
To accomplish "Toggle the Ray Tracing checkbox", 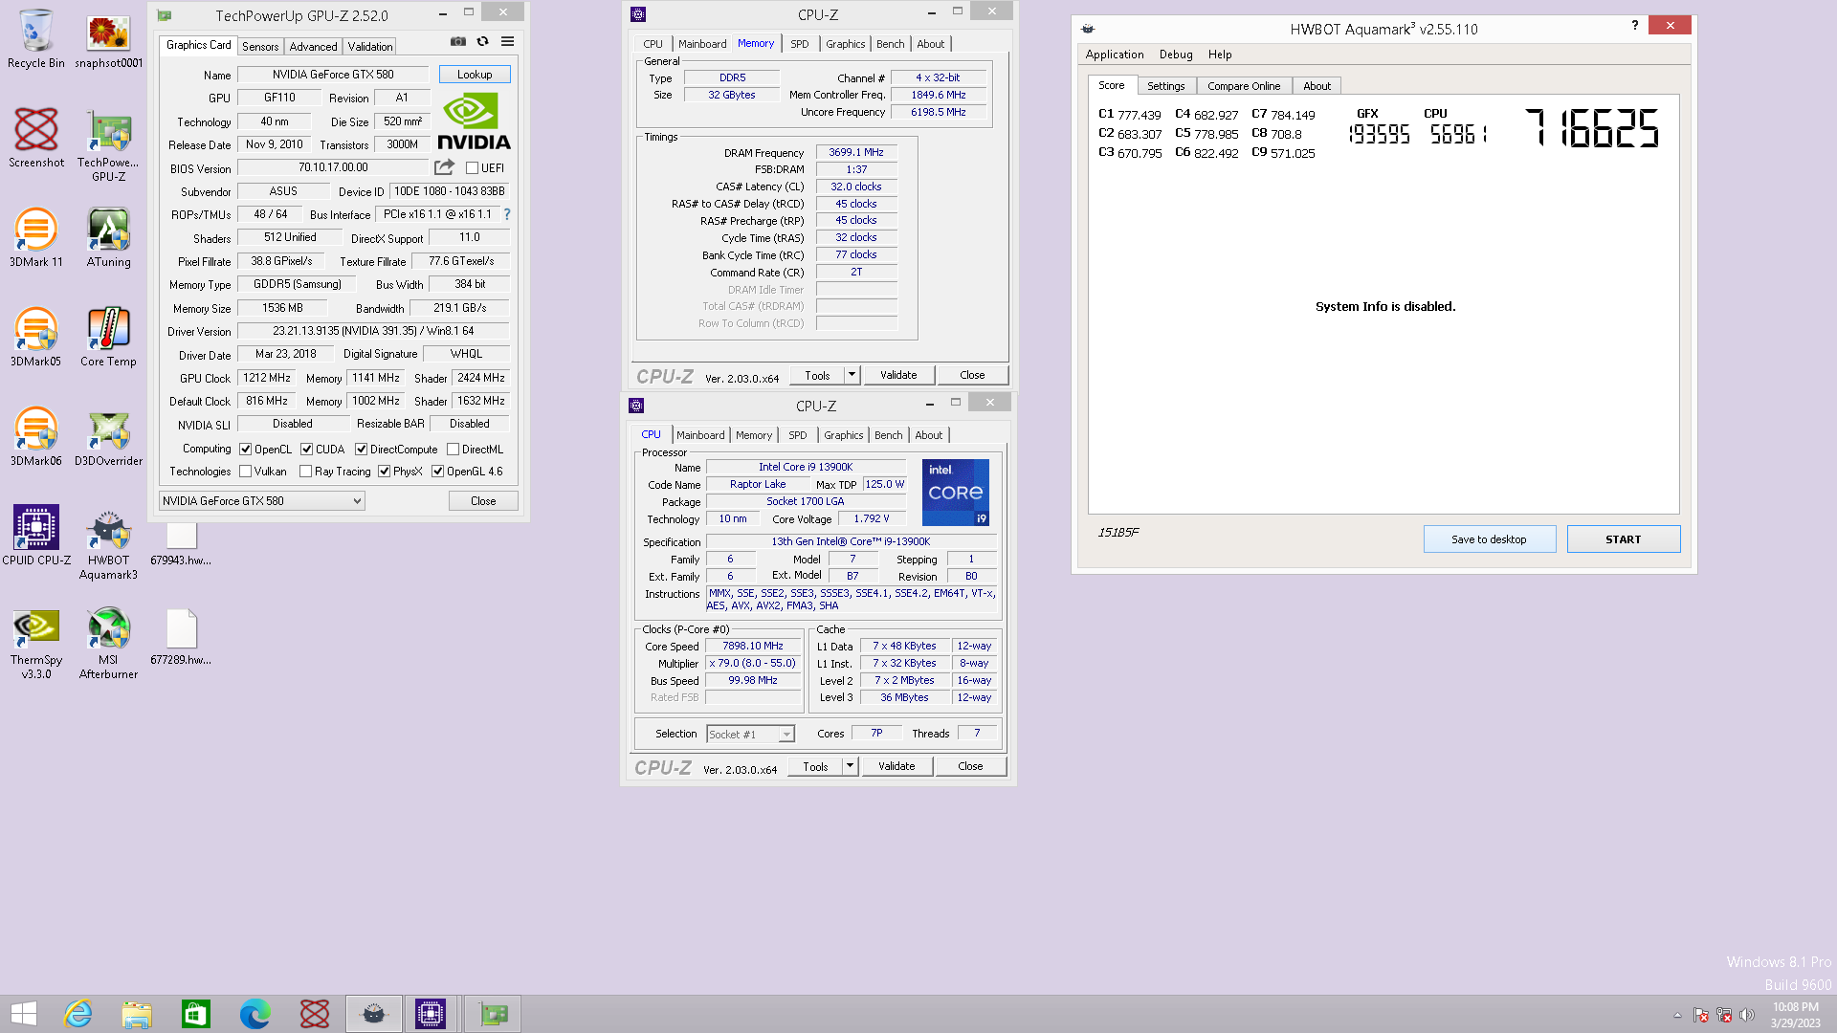I will 305,472.
